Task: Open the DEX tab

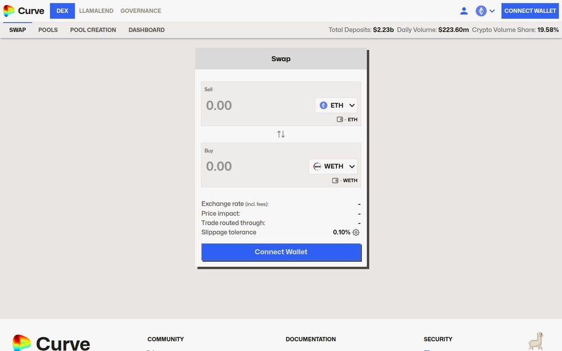Action: (x=62, y=11)
